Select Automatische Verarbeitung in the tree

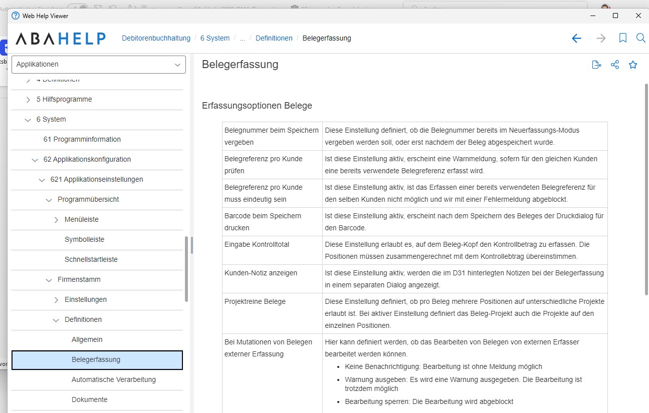(114, 379)
